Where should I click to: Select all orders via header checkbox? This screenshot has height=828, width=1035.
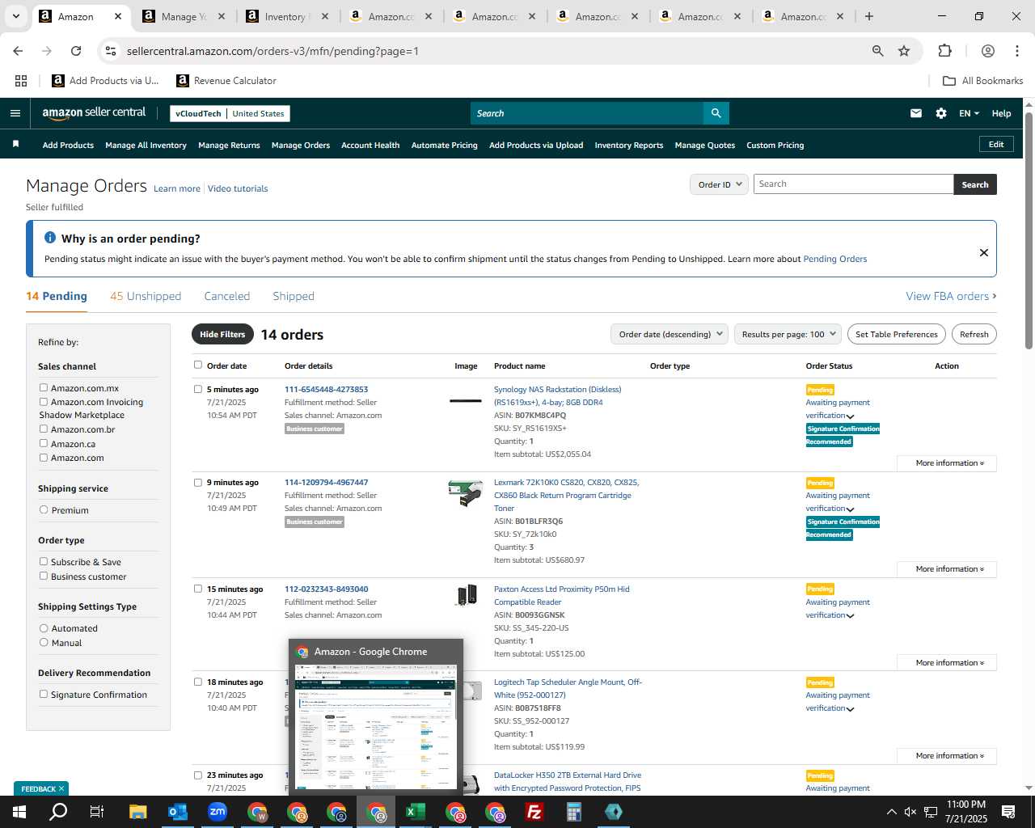(x=198, y=365)
